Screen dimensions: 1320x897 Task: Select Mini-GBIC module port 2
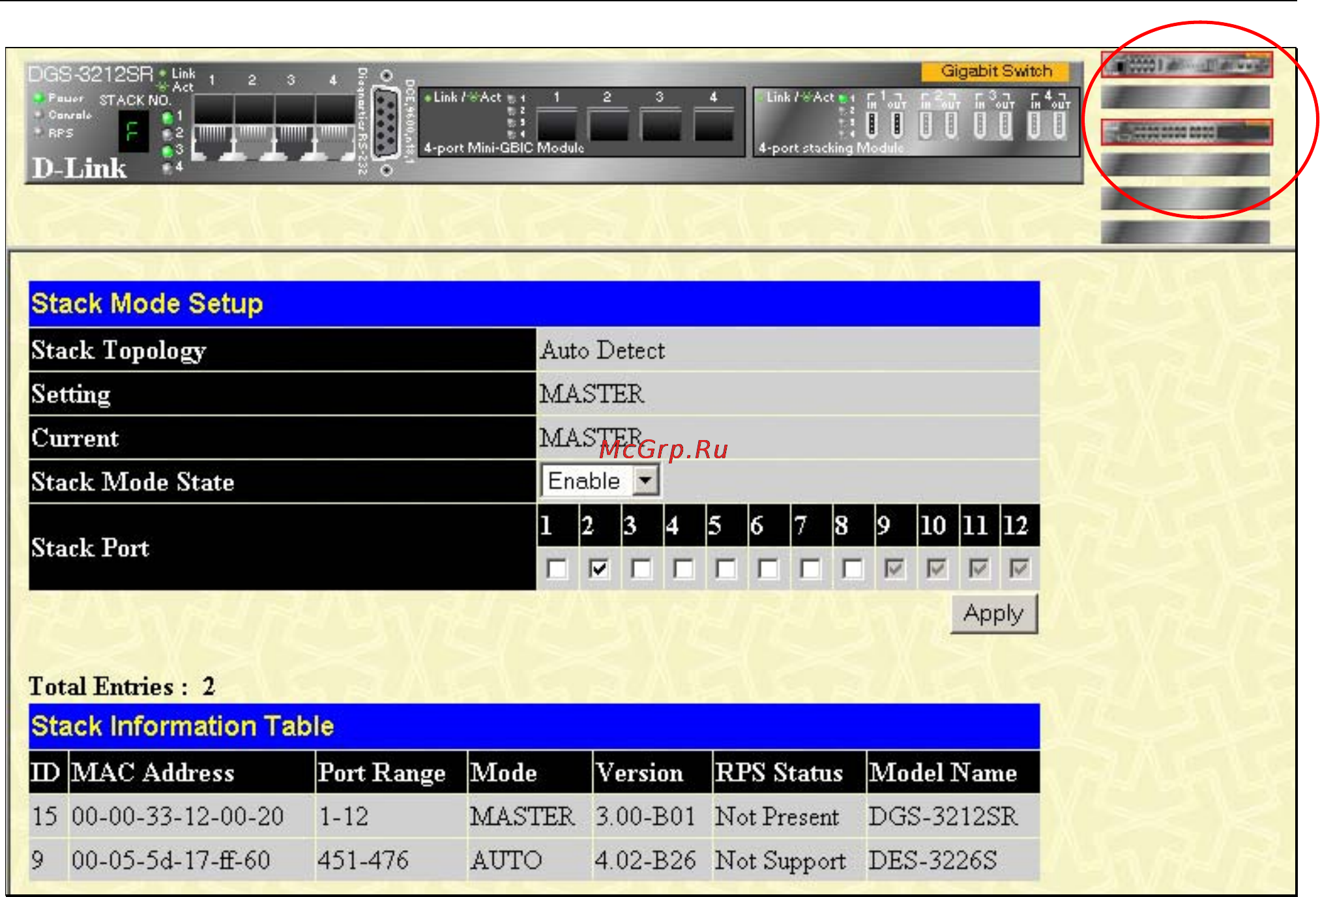[609, 124]
